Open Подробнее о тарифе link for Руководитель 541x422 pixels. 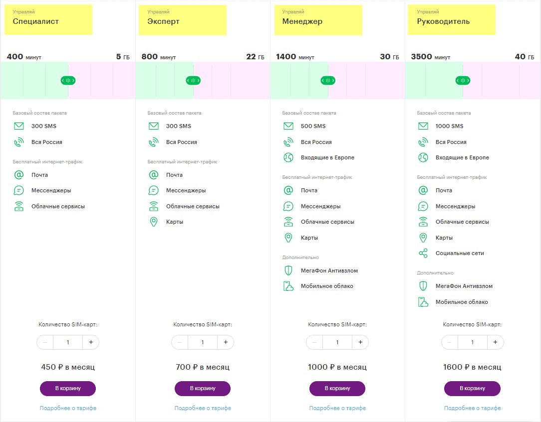tap(472, 408)
